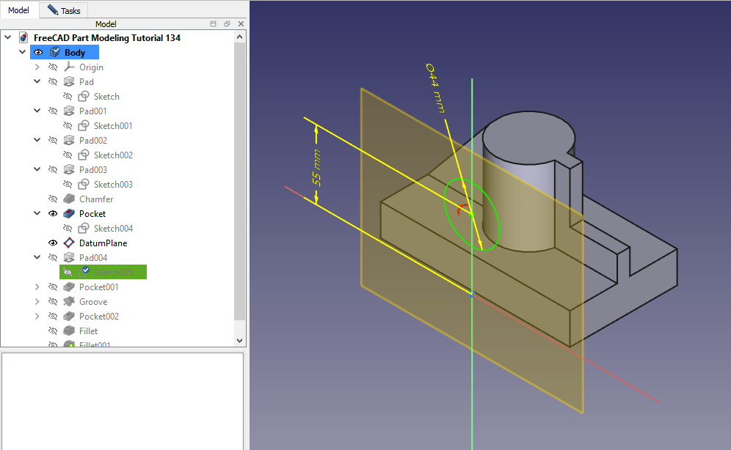The height and width of the screenshot is (450, 731).
Task: Click the Groove feature icon
Action: pos(69,302)
